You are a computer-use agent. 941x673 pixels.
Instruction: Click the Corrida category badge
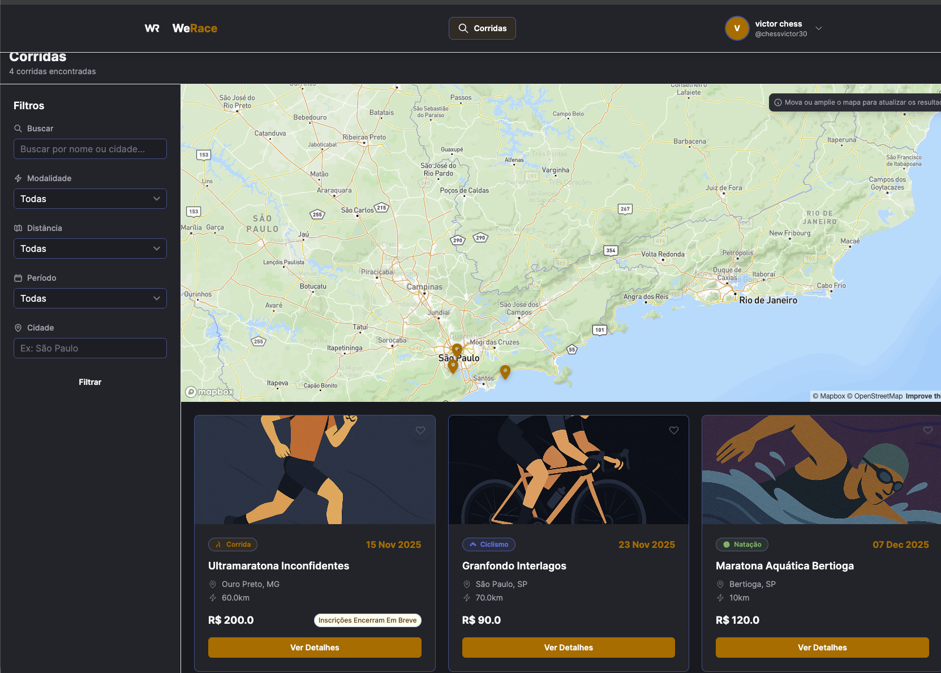tap(233, 545)
